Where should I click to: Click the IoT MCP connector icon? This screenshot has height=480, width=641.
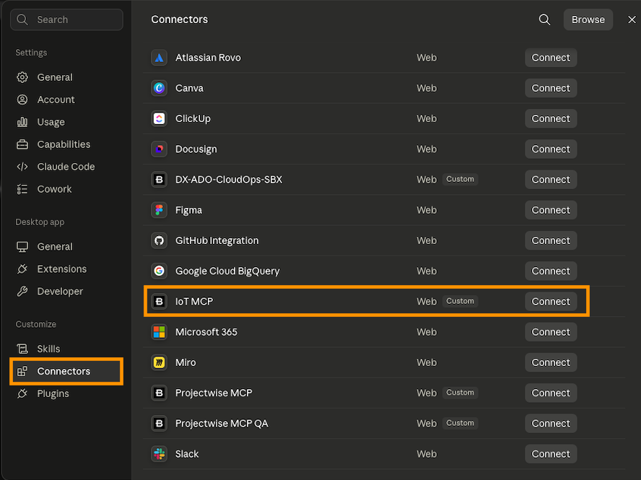pos(159,301)
